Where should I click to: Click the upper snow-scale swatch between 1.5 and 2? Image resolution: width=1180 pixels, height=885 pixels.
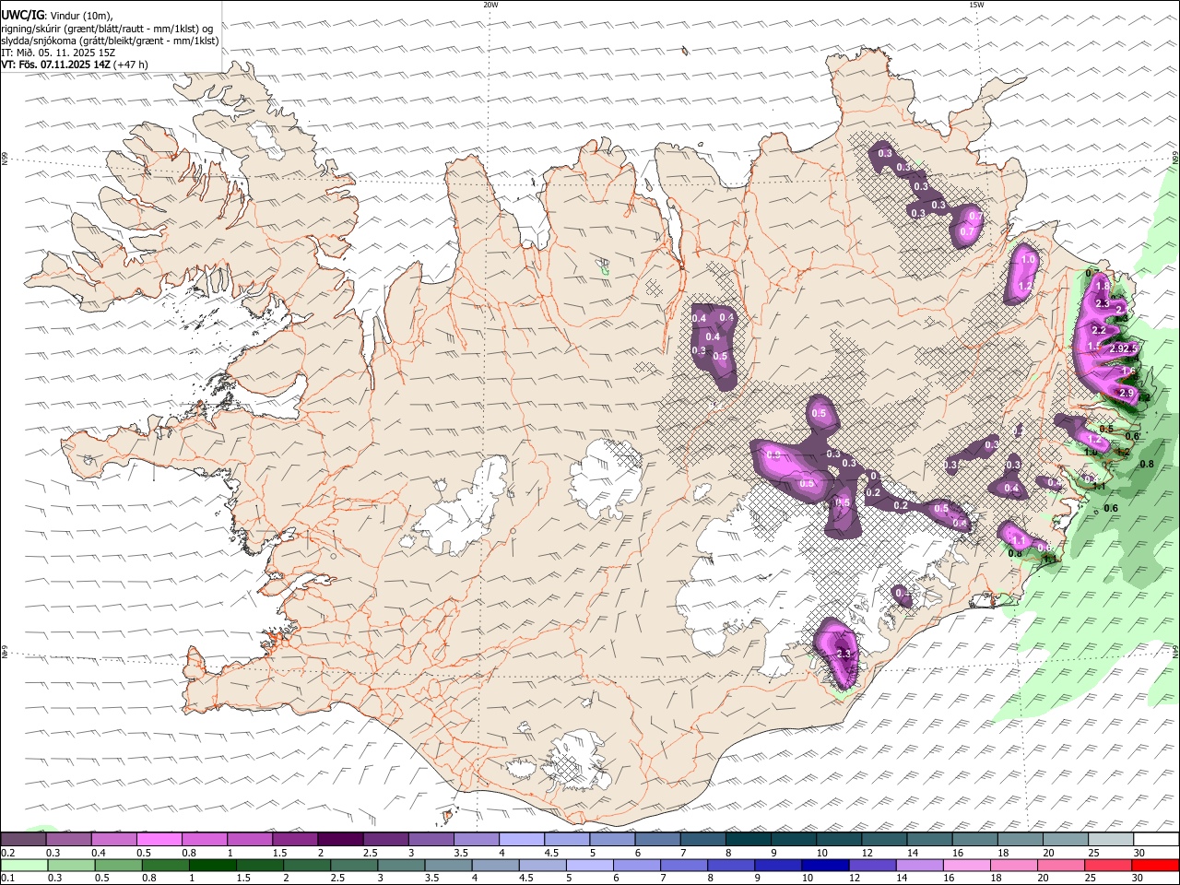(x=294, y=839)
